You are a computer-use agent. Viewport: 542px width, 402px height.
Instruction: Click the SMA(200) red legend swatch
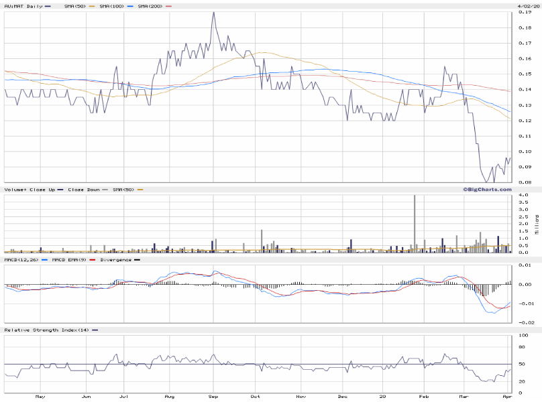click(x=168, y=6)
